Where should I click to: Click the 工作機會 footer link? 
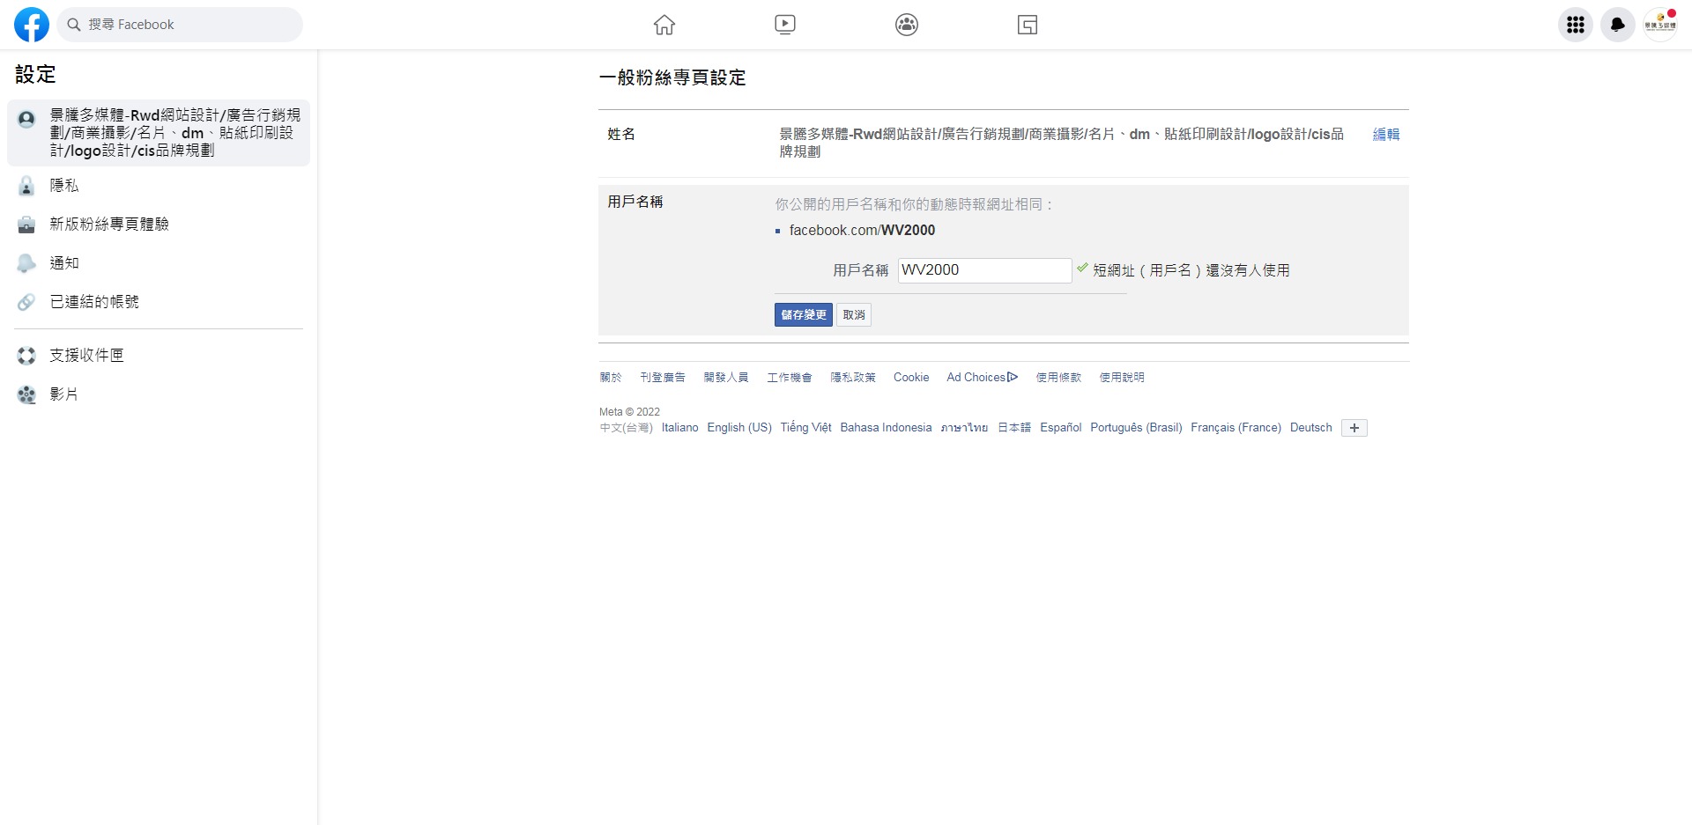[789, 378]
